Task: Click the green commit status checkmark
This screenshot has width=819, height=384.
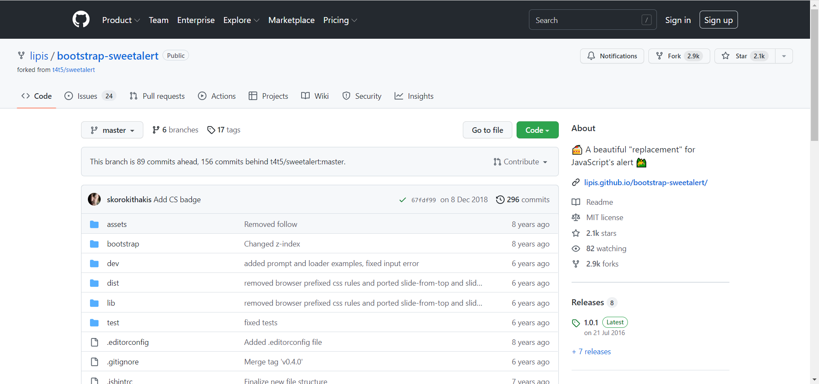Action: point(402,200)
